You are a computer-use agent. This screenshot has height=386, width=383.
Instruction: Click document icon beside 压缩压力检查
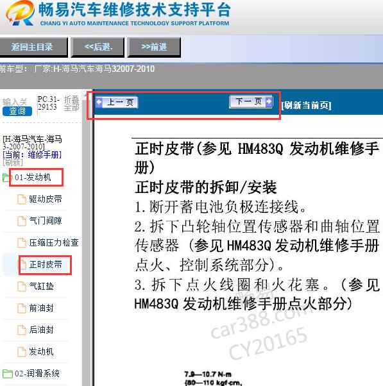pos(22,243)
